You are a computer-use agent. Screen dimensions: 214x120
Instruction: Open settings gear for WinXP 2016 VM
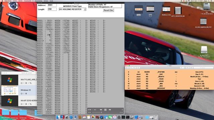coord(26,104)
